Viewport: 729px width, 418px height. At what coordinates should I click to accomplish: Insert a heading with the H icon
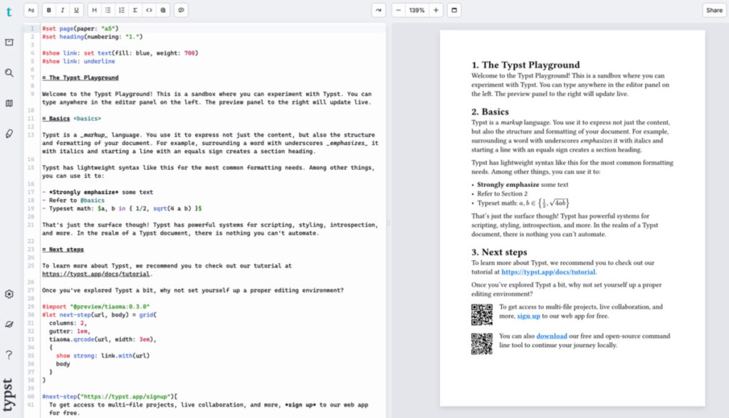(95, 10)
